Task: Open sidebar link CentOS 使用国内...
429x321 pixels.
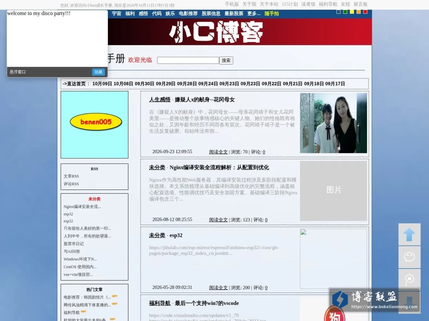Action: click(80, 267)
